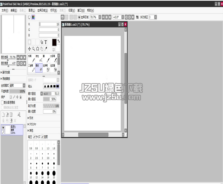
Task: Choose the Selection eraser in tool tray
Action: pyautogui.click(x=54, y=68)
